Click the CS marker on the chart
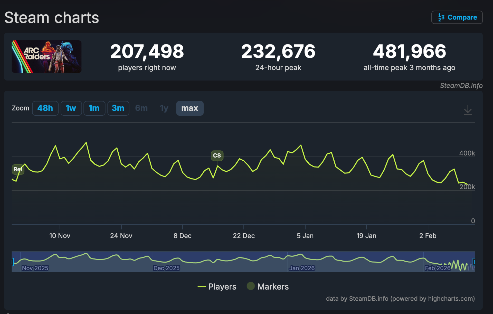Screen dimensions: 493x314 [217, 155]
